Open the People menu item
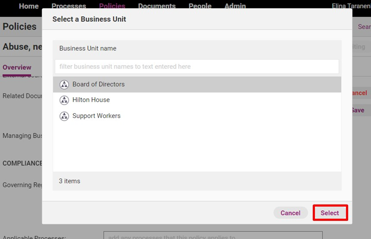The image size is (371, 239). point(200,6)
